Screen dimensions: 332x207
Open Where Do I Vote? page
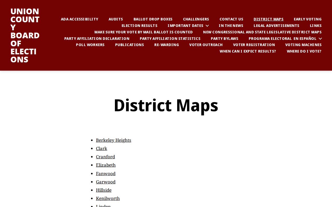point(304,51)
